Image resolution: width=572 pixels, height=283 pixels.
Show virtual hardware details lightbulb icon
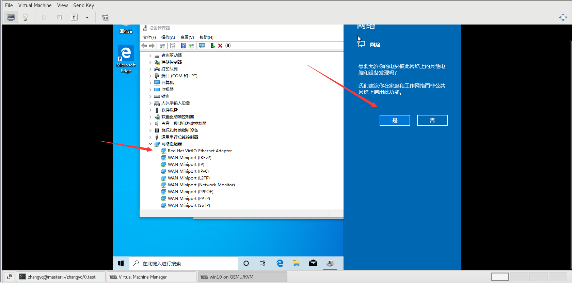[x=25, y=17]
